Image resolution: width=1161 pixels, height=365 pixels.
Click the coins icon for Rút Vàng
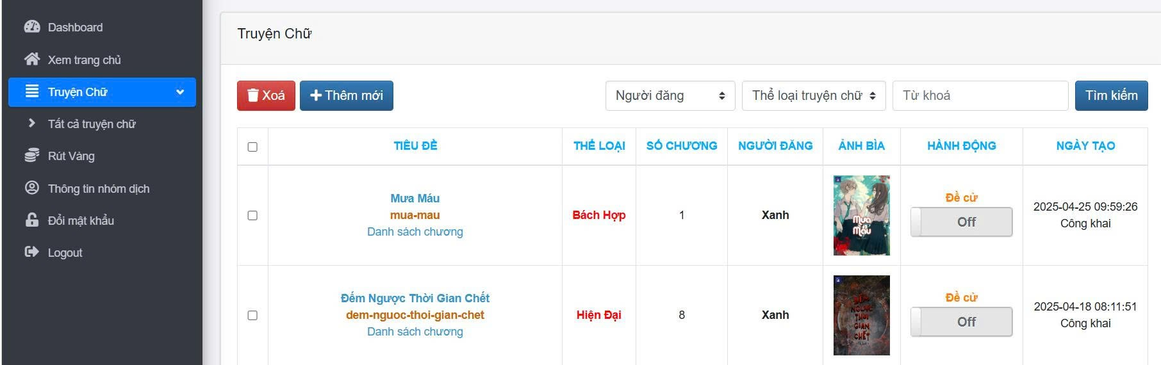[32, 156]
